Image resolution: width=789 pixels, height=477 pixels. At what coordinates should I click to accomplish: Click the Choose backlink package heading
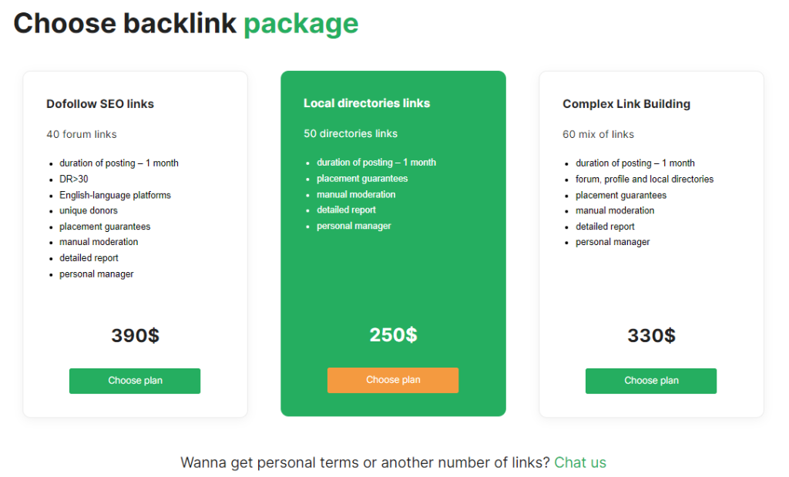click(x=186, y=23)
